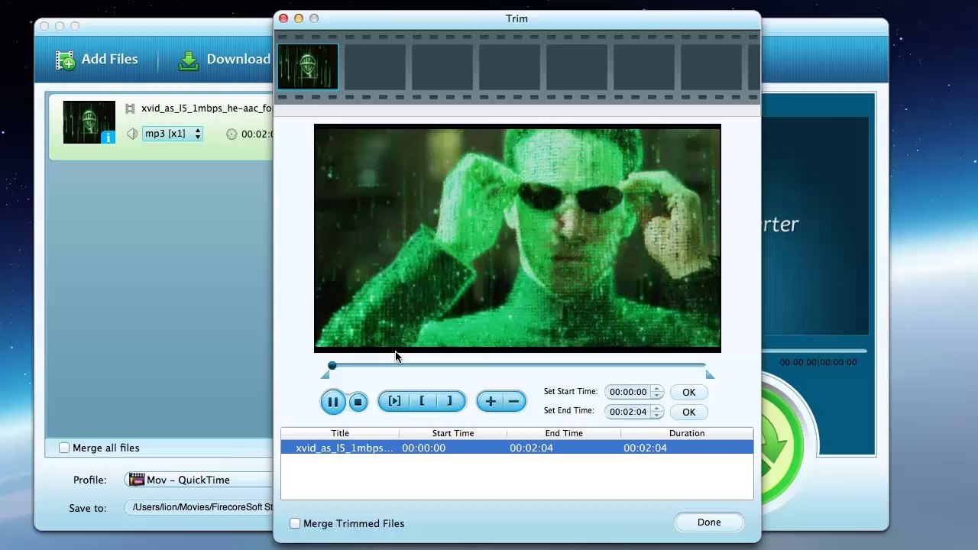Click the Done button
The width and height of the screenshot is (978, 550).
point(709,522)
